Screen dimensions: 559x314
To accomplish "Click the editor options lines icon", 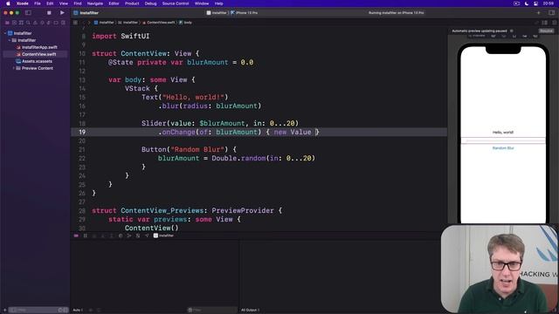I will pos(545,23).
